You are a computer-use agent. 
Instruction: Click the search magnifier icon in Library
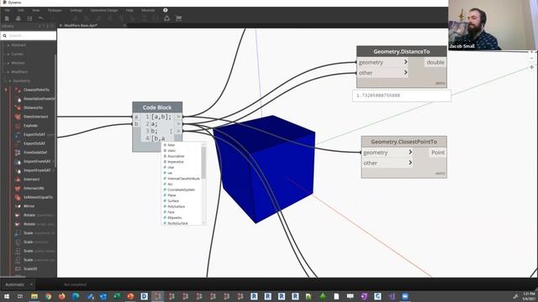5,35
